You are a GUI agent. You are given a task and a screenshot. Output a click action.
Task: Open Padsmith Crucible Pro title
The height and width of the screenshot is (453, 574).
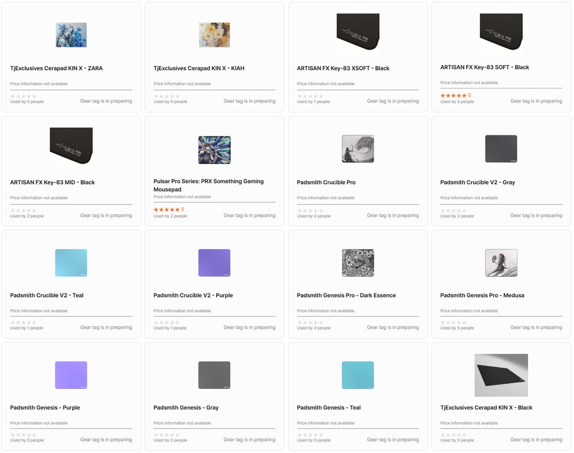point(326,182)
